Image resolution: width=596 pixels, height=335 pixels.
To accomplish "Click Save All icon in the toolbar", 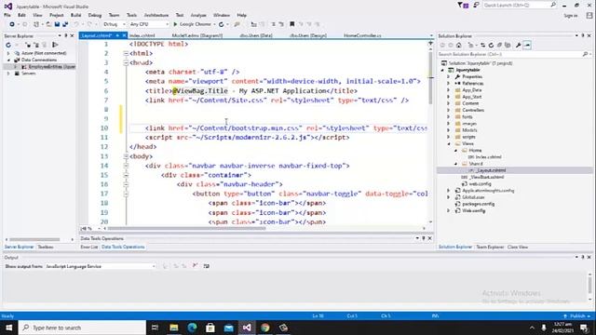I will click(65, 24).
